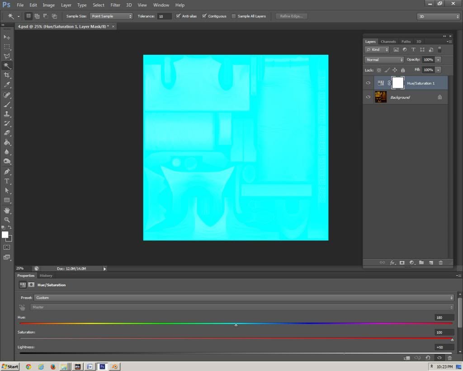This screenshot has height=371, width=463.
Task: Select the Type tool
Action: point(7,181)
